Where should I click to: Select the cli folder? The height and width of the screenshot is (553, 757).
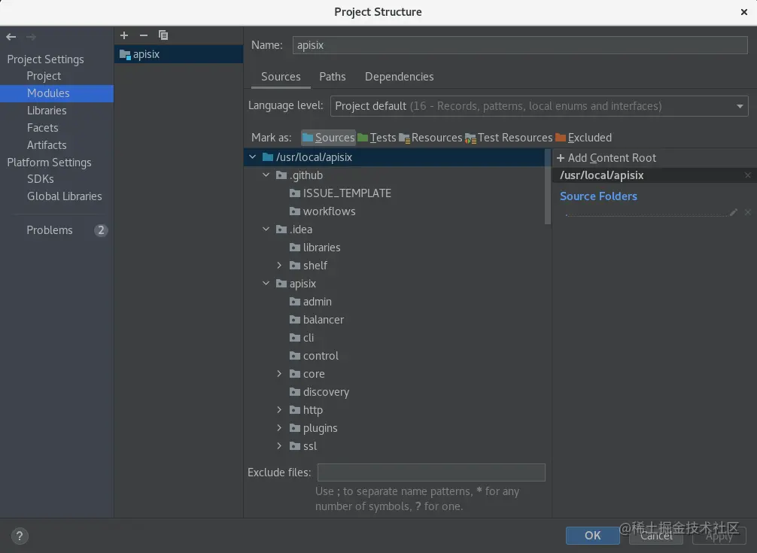click(308, 338)
